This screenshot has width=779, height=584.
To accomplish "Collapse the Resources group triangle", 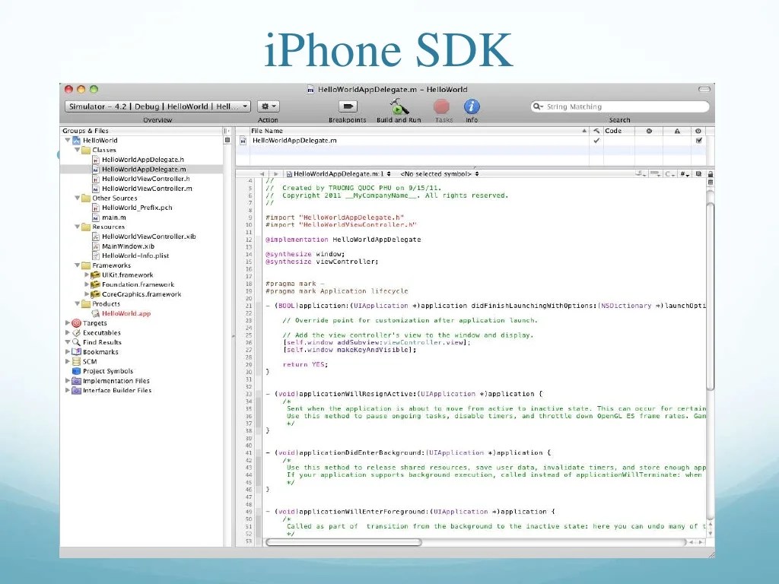I will point(77,227).
